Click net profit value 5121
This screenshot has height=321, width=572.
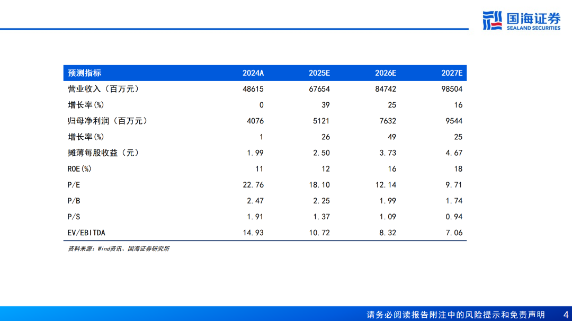tap(321, 121)
